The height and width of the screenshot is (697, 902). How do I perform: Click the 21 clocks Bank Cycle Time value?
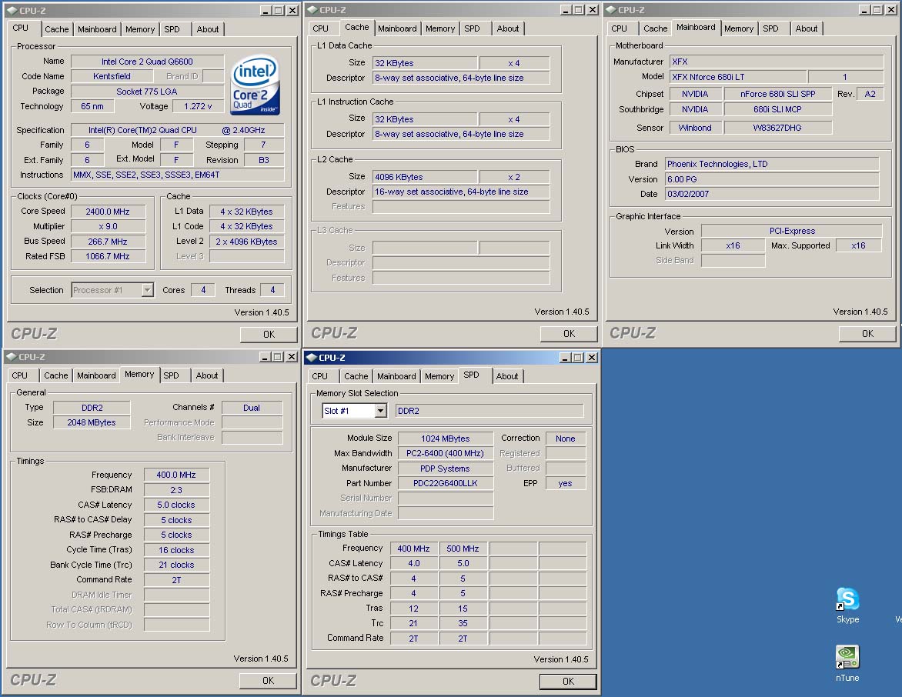pyautogui.click(x=176, y=565)
